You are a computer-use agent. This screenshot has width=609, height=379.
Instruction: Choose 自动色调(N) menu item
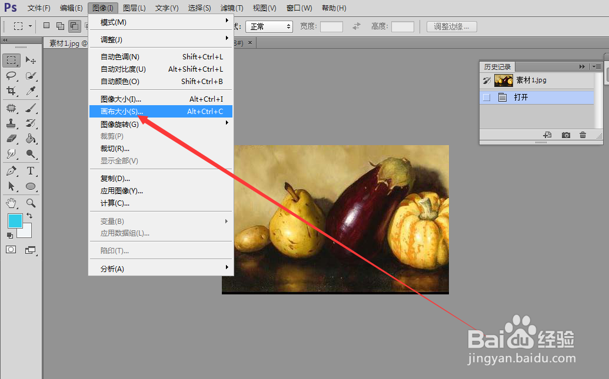(x=161, y=56)
